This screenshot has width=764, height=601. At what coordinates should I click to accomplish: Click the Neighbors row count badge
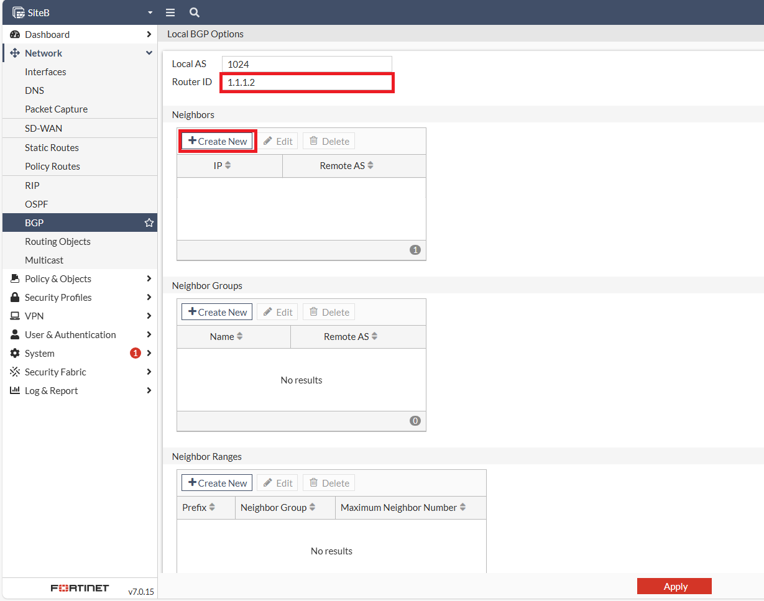pos(415,250)
